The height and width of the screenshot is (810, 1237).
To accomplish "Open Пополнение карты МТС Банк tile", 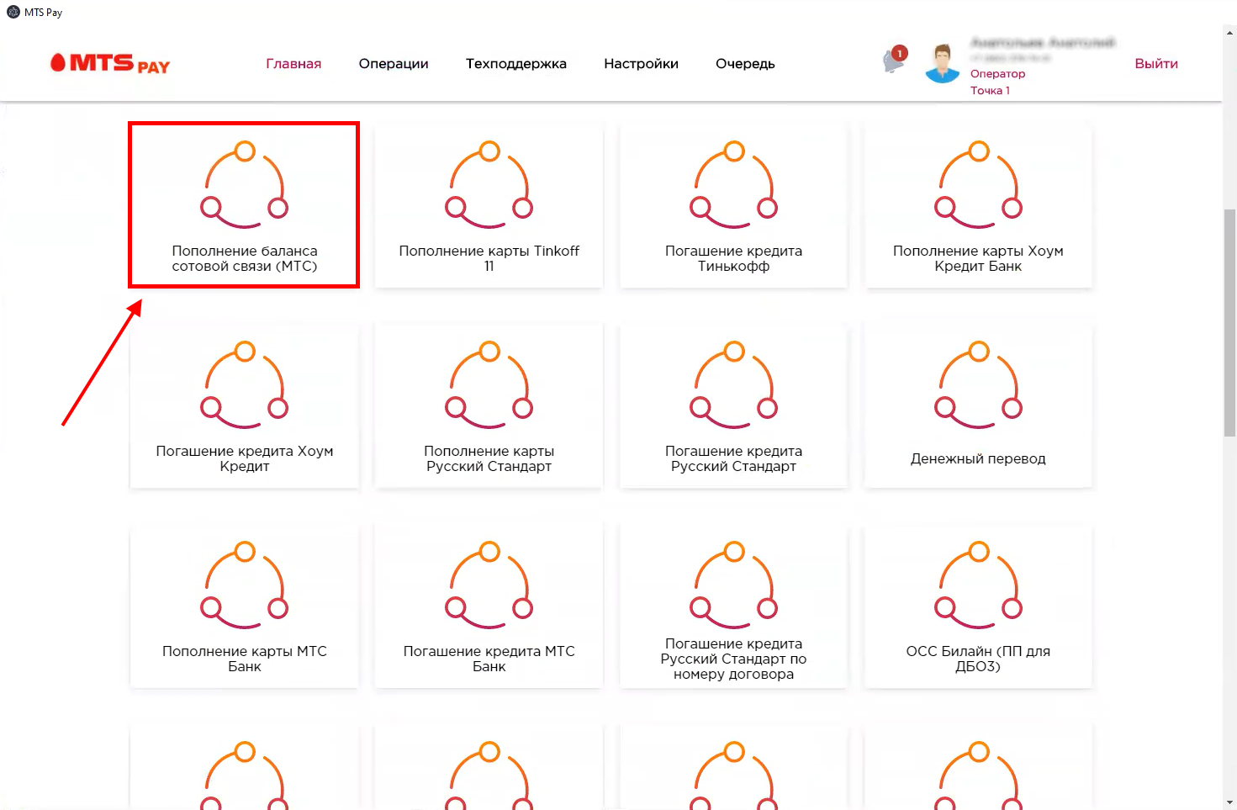I will (244, 605).
